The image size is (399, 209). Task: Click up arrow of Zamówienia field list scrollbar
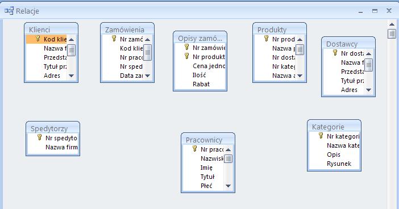147,39
